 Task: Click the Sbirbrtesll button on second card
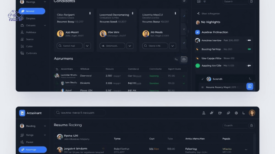(112, 46)
